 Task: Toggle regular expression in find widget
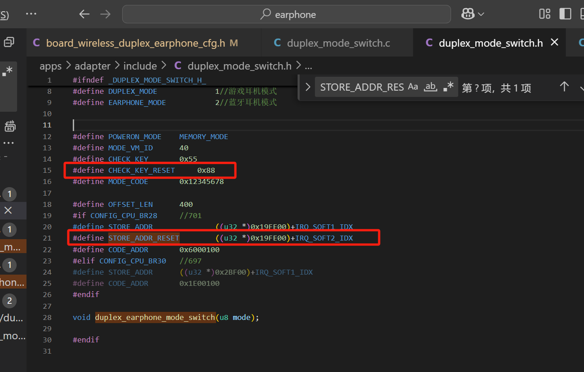click(x=448, y=87)
